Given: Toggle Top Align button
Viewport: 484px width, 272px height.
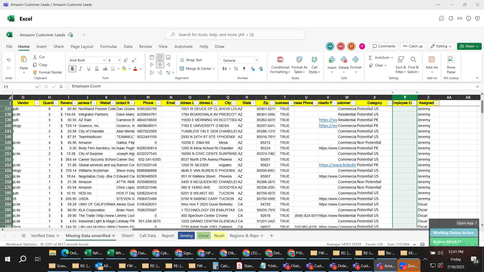Looking at the screenshot, I should (152, 57).
